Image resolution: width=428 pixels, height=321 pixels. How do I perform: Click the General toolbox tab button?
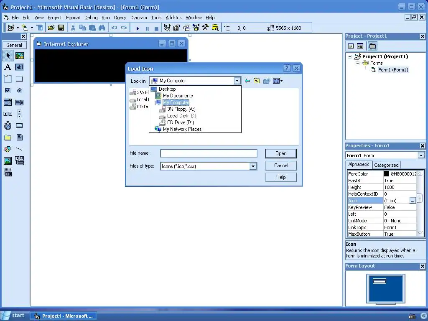14,45
